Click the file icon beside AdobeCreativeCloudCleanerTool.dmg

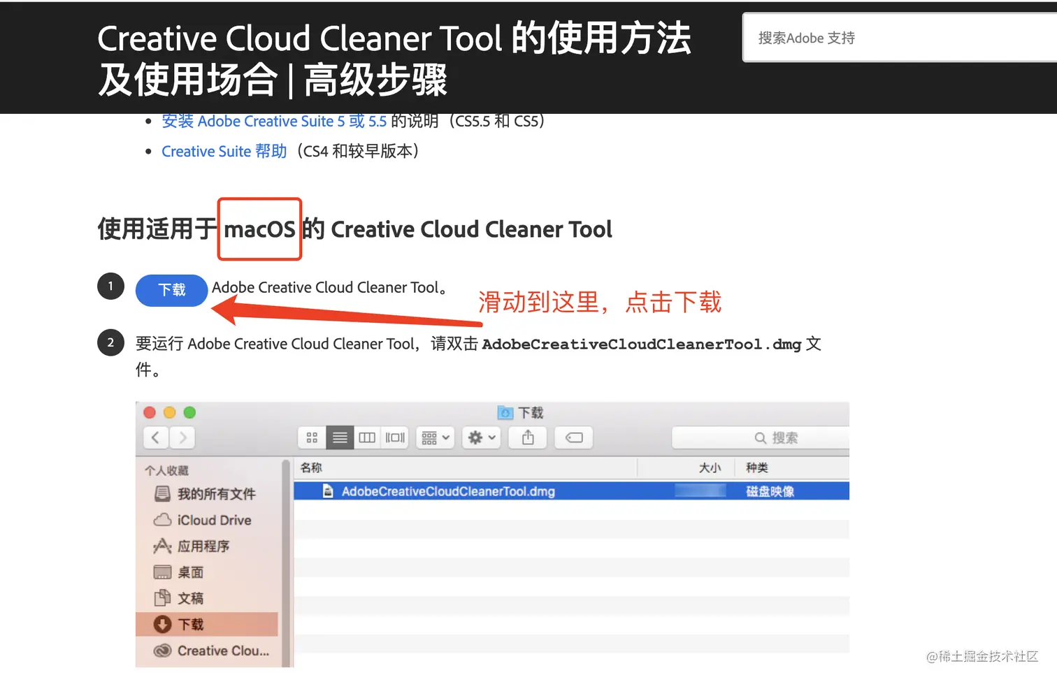[x=328, y=491]
